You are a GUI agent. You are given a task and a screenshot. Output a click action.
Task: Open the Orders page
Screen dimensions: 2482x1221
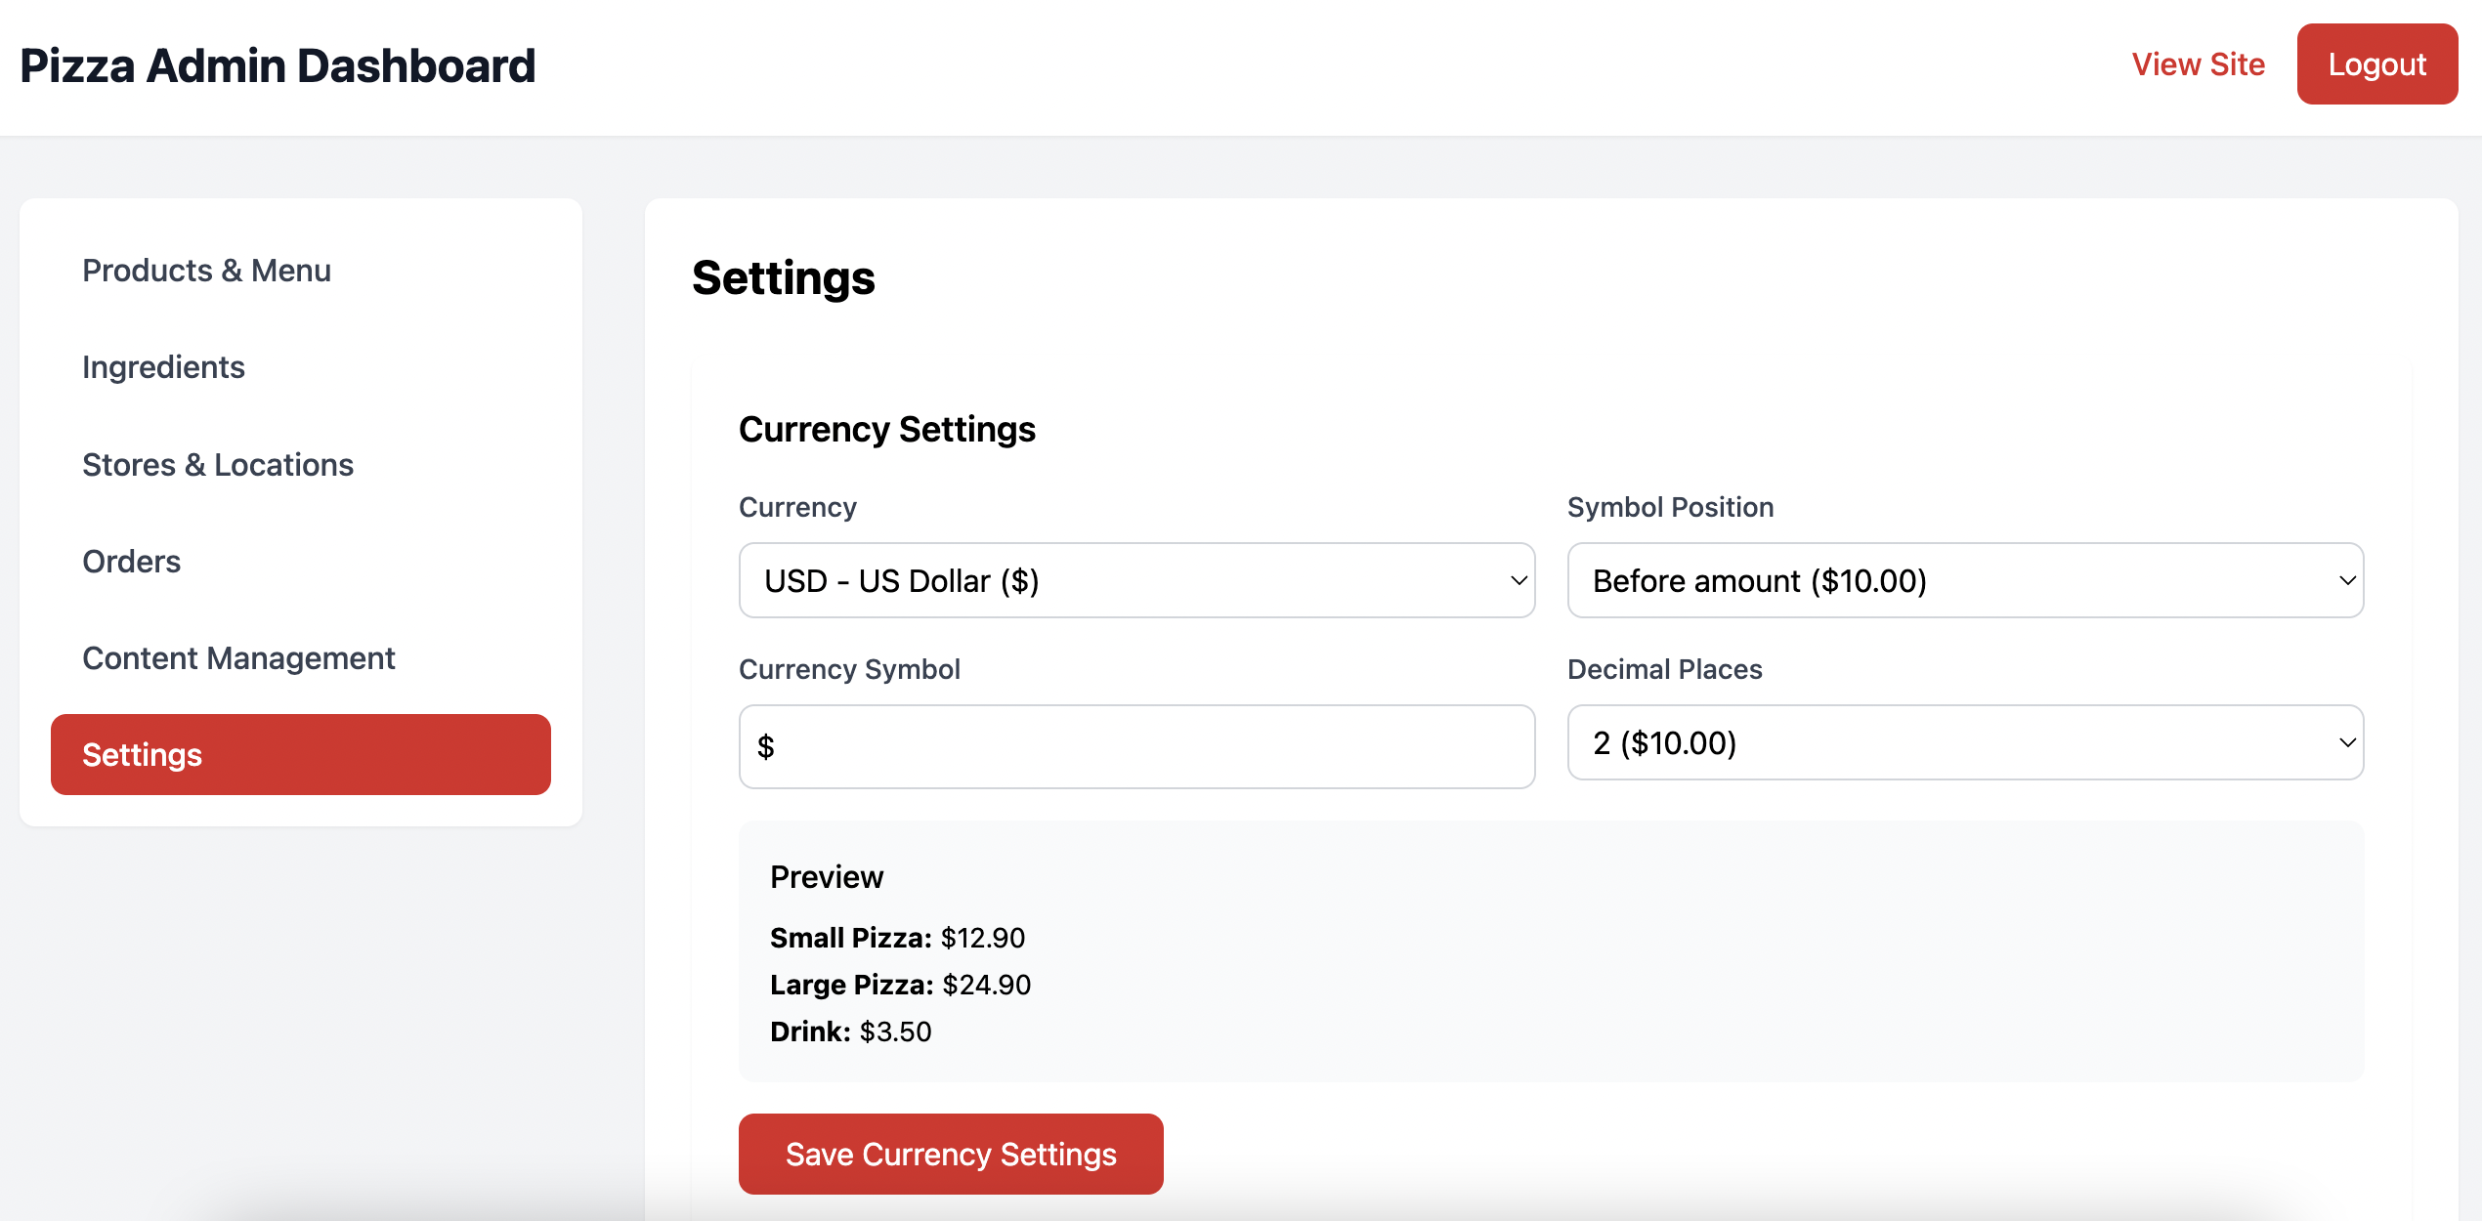132,562
